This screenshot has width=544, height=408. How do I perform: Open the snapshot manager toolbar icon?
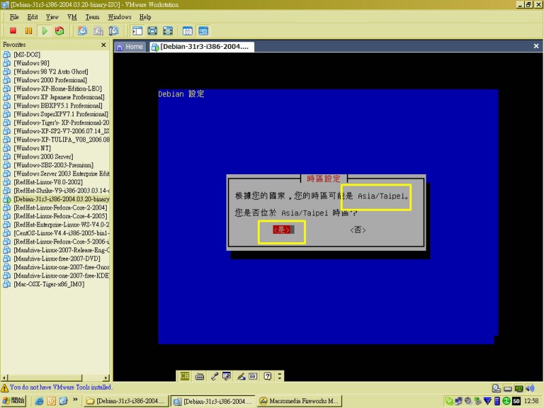(x=114, y=31)
